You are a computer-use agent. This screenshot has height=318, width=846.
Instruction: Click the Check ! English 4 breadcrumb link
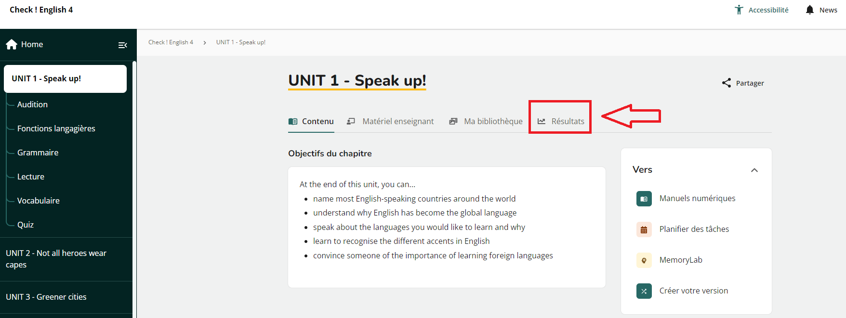click(x=171, y=42)
